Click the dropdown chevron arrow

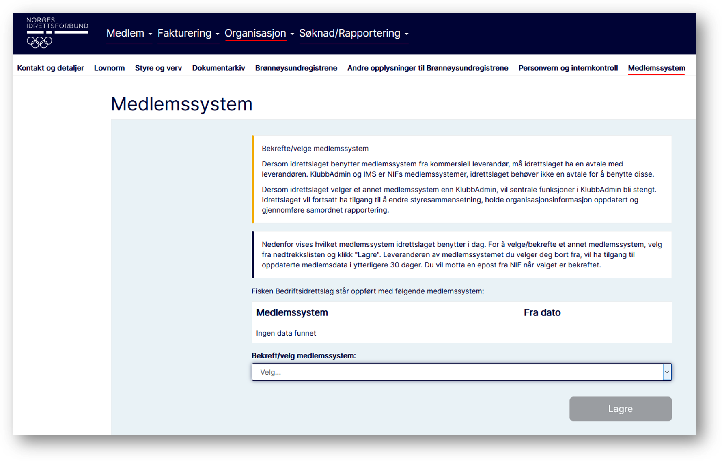pyautogui.click(x=667, y=372)
